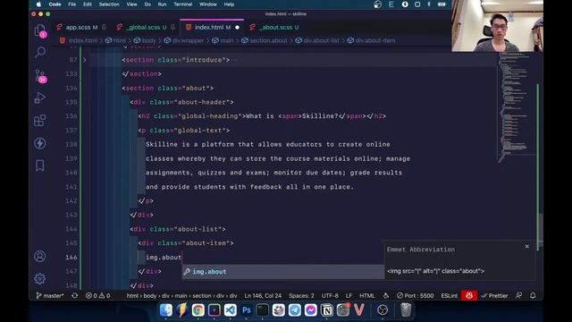Select img.about Emmet suggestion
572x322 pixels.
pos(283,272)
